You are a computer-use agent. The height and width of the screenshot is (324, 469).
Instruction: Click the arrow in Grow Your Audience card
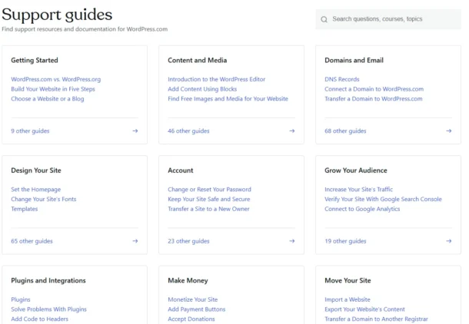[x=449, y=241]
